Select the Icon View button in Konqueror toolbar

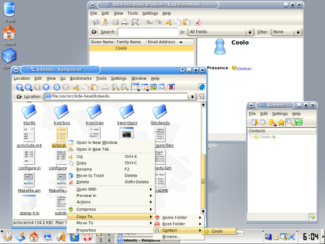click(x=135, y=87)
